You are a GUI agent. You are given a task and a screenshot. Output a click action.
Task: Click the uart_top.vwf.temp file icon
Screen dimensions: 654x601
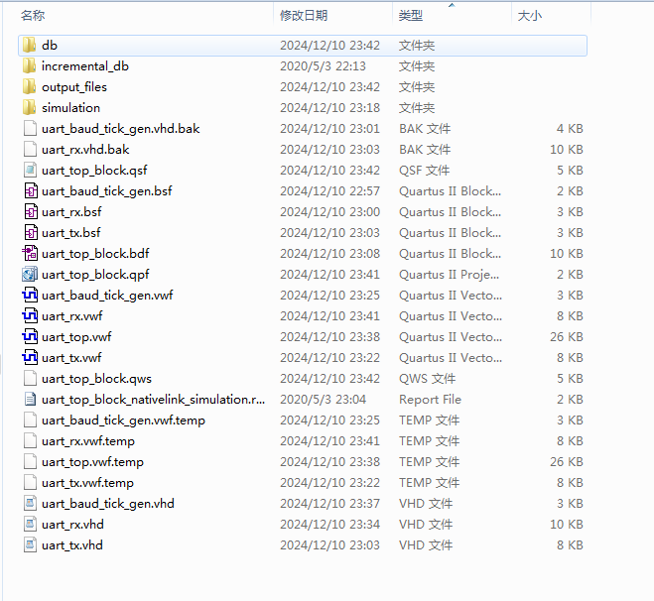pos(30,462)
